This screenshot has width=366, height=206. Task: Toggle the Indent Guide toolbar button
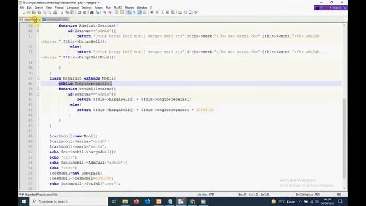pos(140,13)
